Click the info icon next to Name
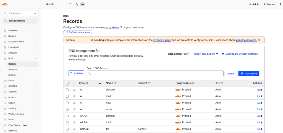The image size is (283, 133). [115, 83]
